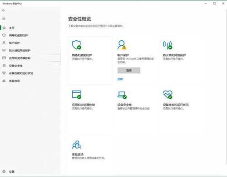227x177 pixels.
Task: Click the back arrow icon
Action: [4, 10]
